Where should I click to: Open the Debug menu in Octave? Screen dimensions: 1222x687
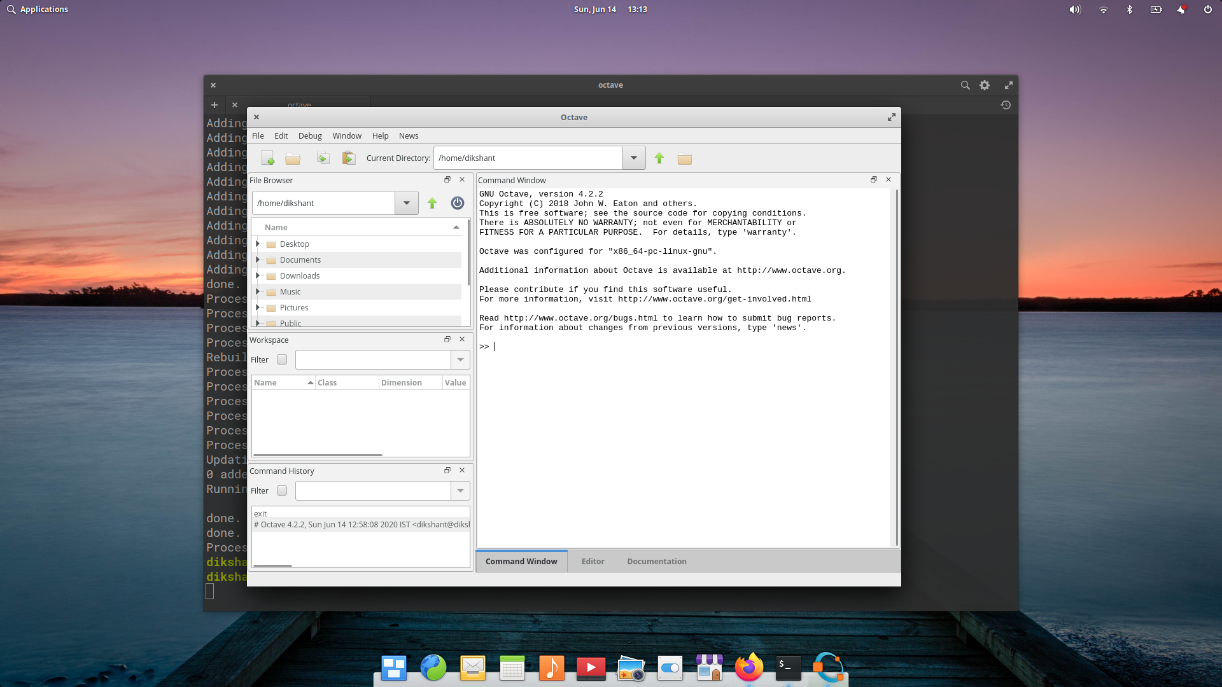tap(310, 135)
